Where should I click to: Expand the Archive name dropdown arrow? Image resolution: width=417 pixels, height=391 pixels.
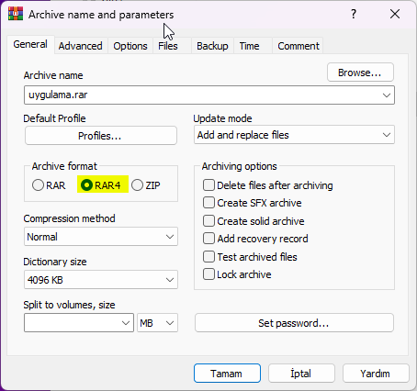[387, 95]
